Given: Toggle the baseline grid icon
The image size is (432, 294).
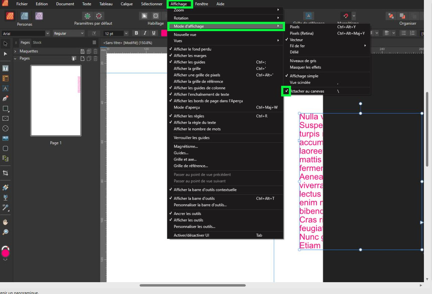Looking at the screenshot, I should pyautogui.click(x=308, y=16).
